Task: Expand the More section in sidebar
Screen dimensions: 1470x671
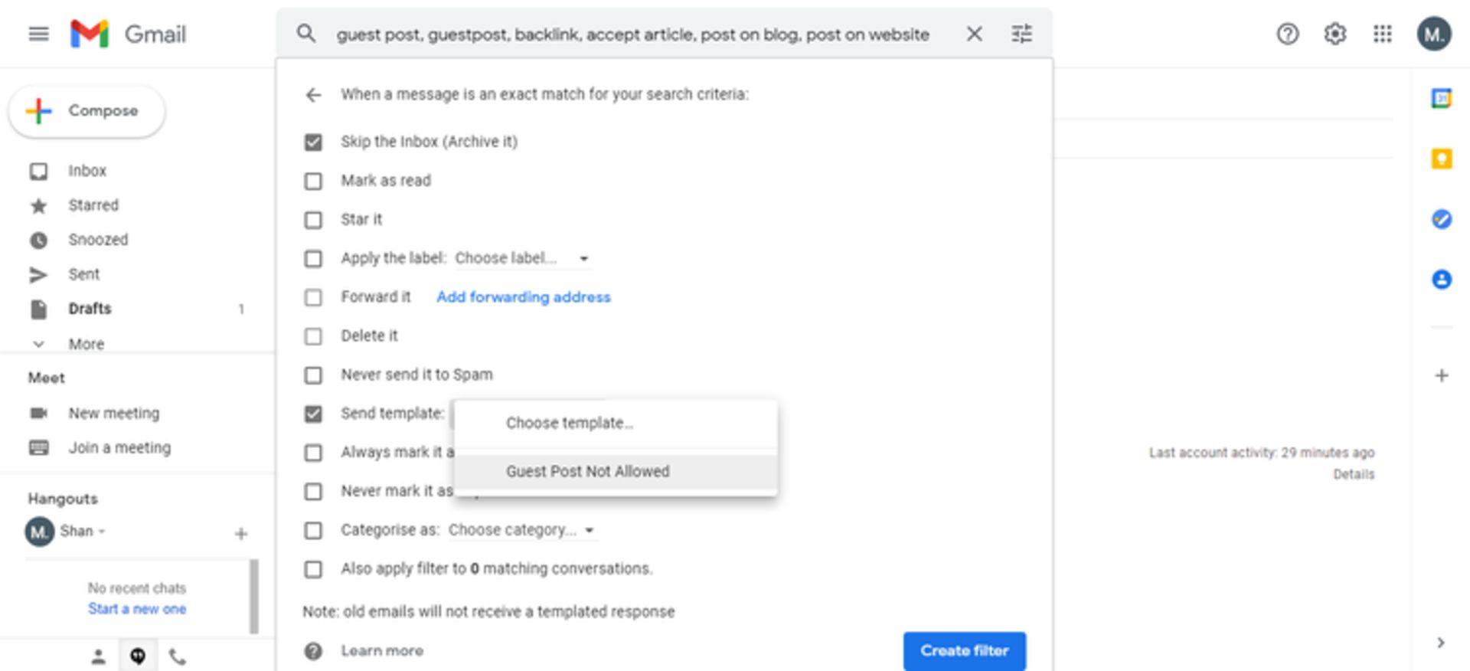Action: coord(86,344)
